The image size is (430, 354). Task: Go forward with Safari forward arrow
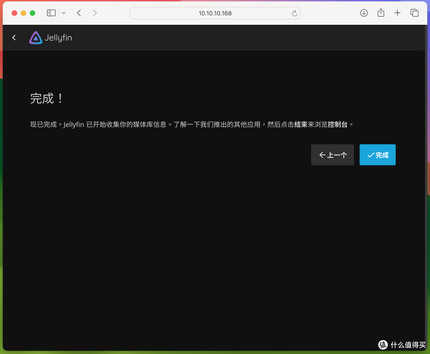pyautogui.click(x=95, y=13)
